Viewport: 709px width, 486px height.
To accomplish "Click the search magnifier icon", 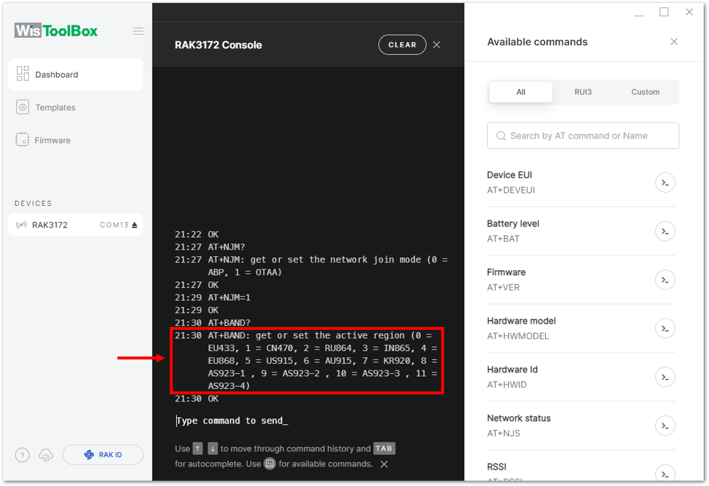I will click(501, 135).
